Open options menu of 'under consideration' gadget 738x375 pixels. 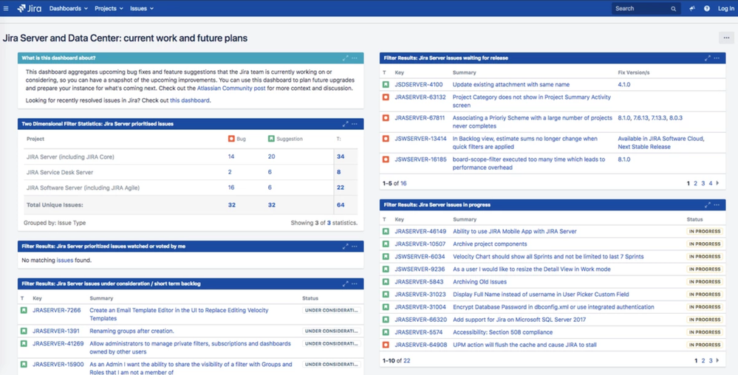point(355,283)
